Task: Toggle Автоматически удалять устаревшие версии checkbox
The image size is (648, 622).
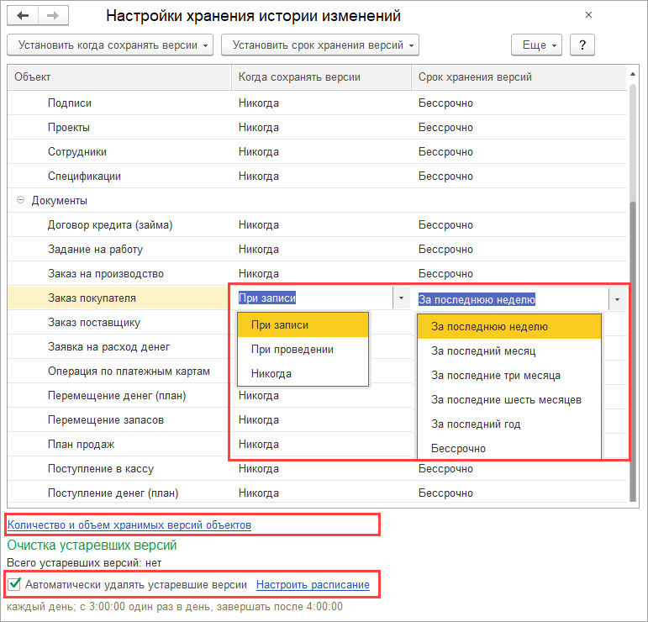Action: point(14,584)
